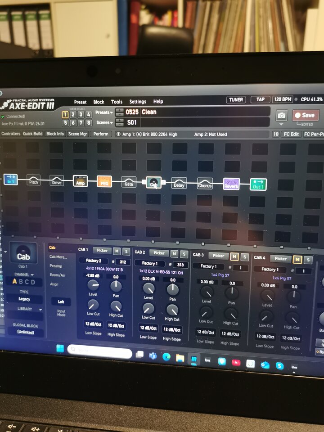Click the CAB 1 Pan knob

click(x=116, y=287)
